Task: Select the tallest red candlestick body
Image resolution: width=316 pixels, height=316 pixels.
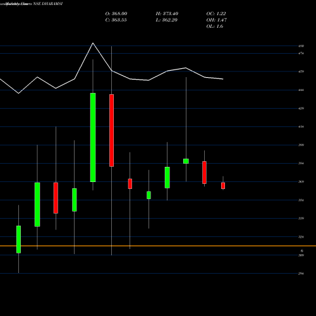Action: point(111,130)
